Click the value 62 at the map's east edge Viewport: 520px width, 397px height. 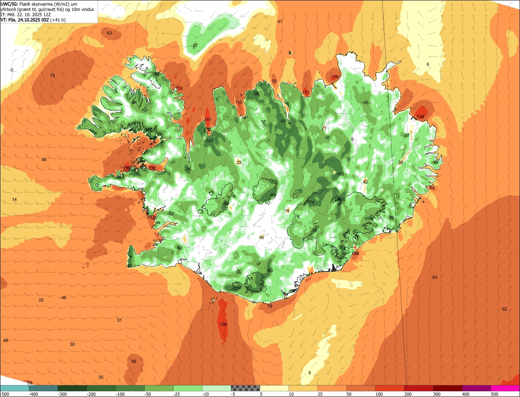coord(505,309)
